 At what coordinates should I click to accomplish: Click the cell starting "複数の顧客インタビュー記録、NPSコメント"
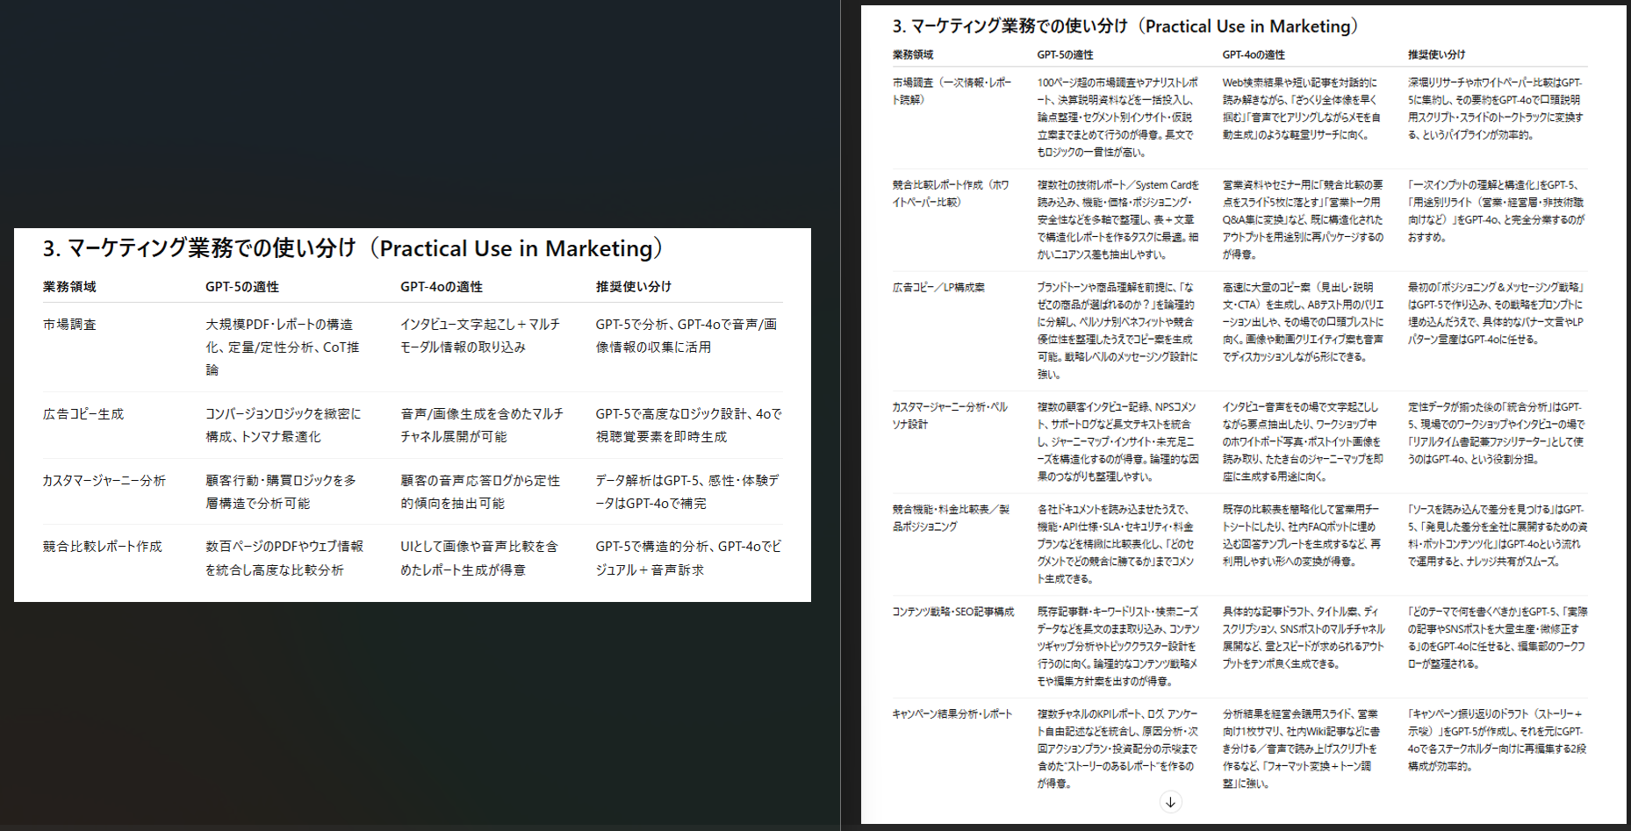click(1117, 442)
